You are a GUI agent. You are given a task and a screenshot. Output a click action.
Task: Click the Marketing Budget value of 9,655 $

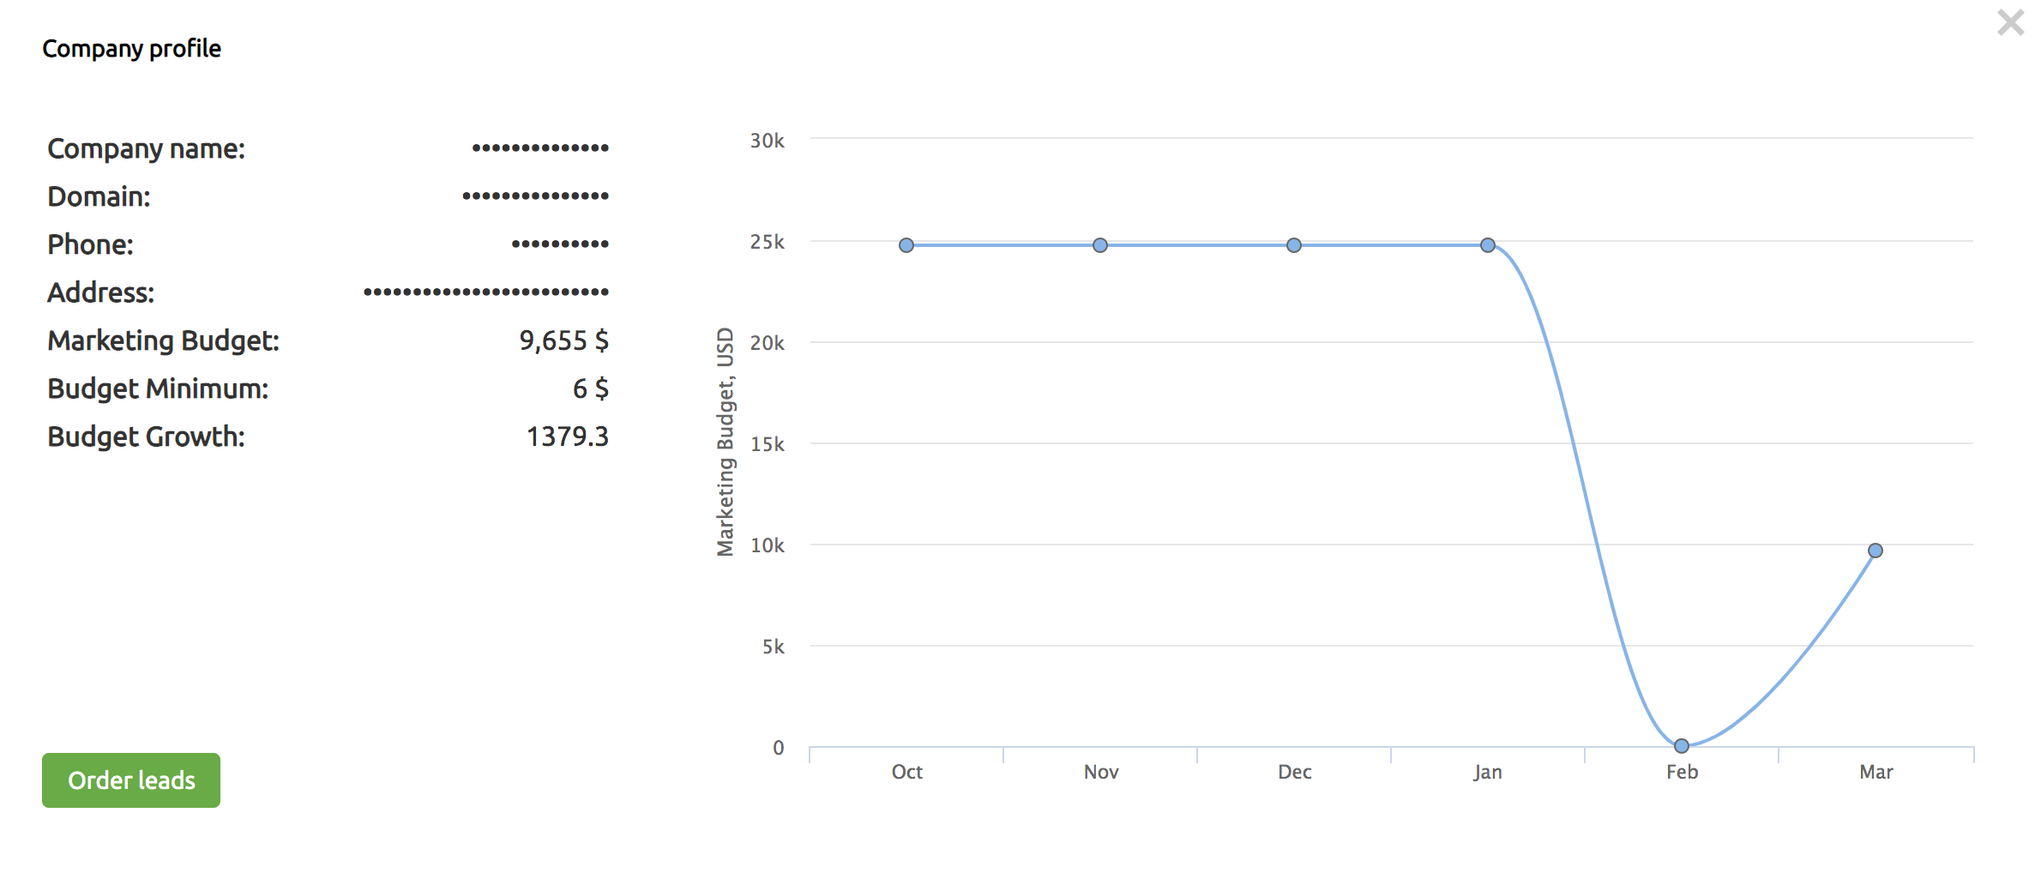coord(564,340)
